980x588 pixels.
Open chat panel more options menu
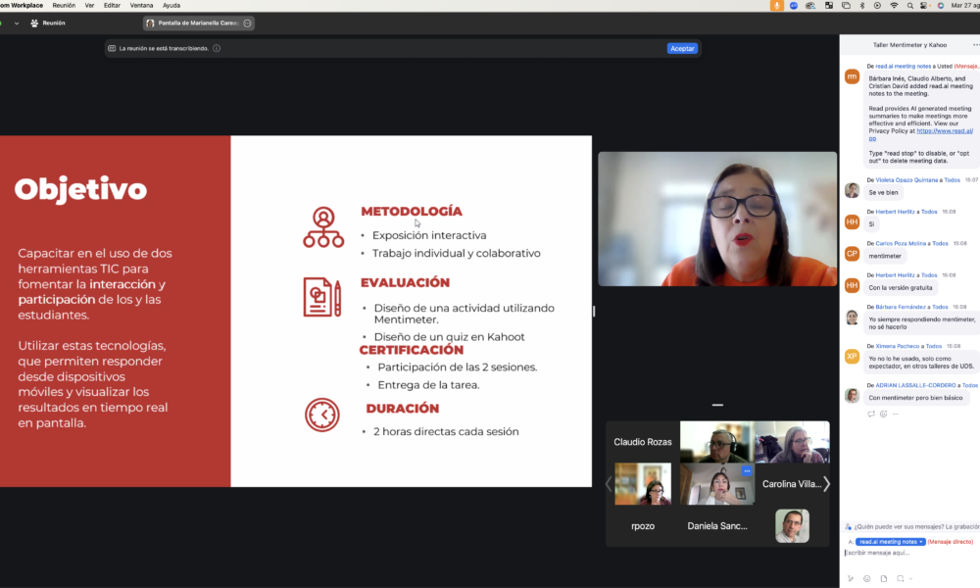(x=976, y=44)
